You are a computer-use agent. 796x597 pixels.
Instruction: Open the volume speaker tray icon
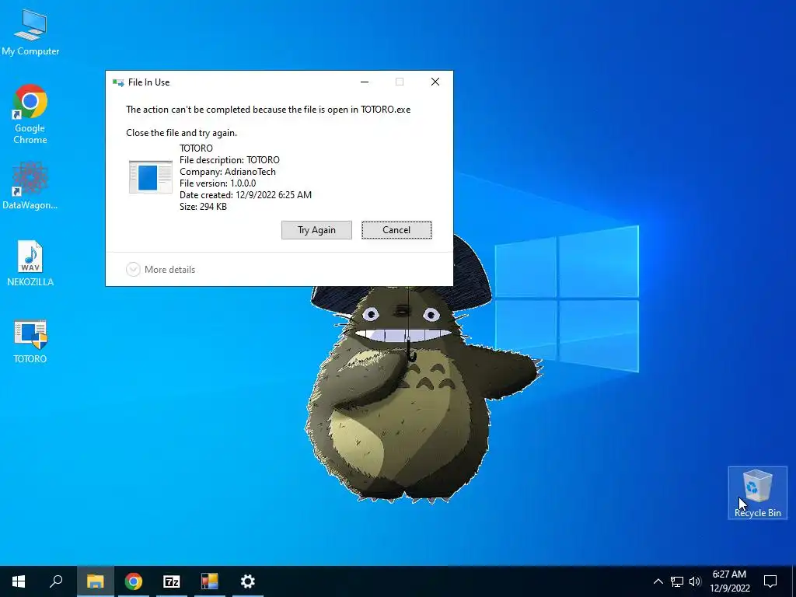pyautogui.click(x=695, y=581)
